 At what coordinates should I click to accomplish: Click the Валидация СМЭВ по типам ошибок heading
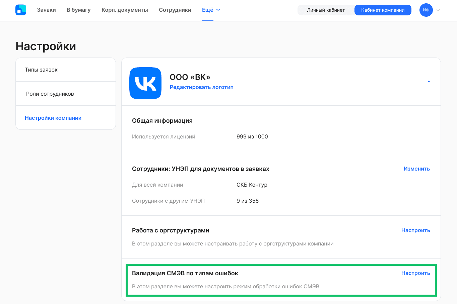coord(185,273)
